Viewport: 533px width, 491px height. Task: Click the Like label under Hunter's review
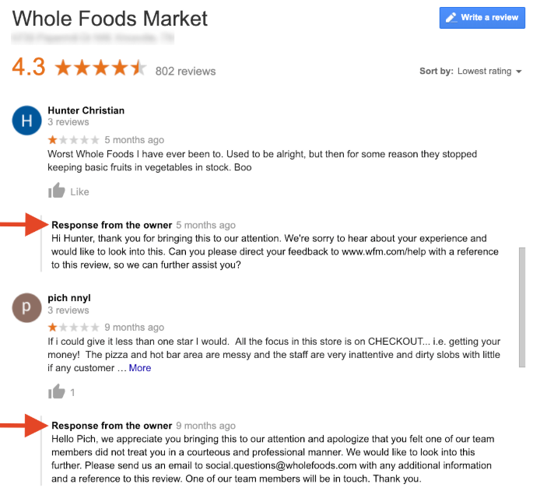coord(79,191)
